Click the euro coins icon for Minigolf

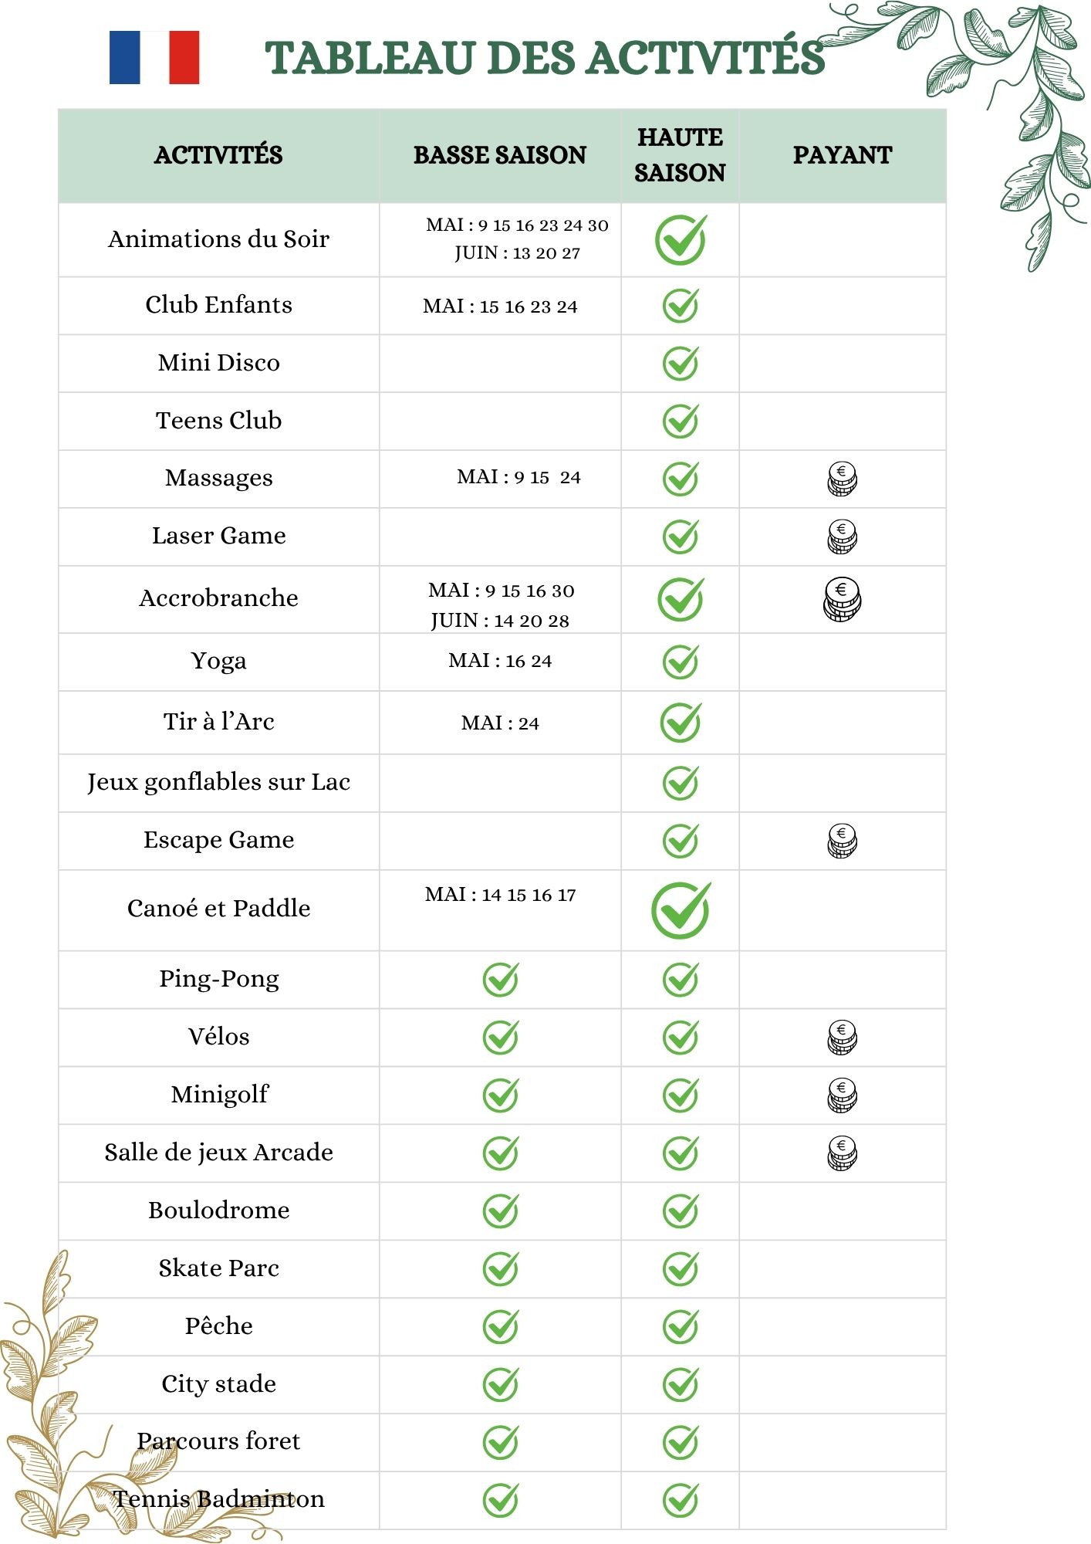click(842, 1095)
